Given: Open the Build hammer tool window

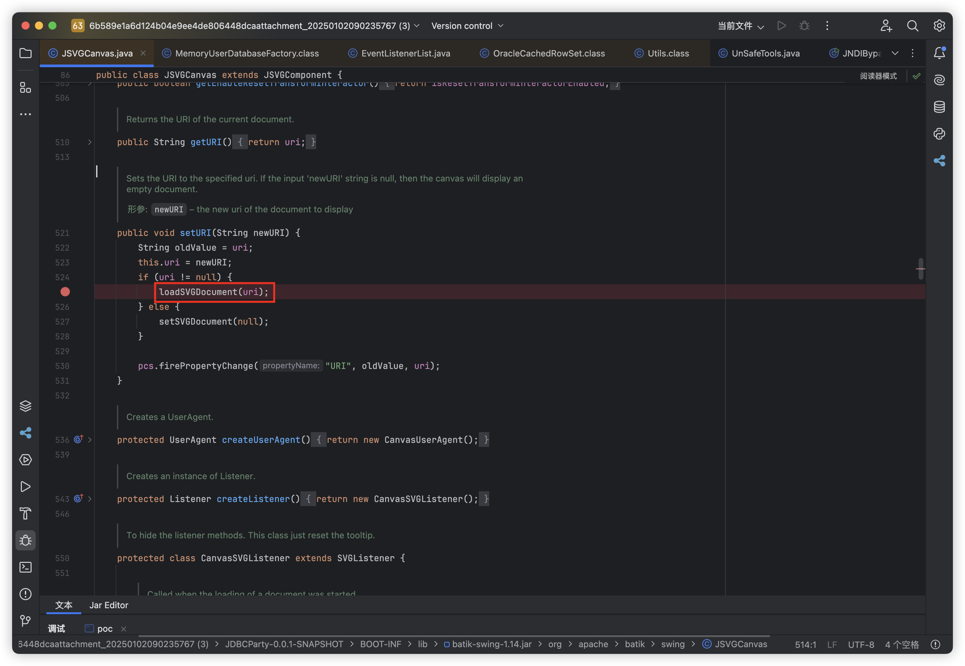Looking at the screenshot, I should pos(26,514).
